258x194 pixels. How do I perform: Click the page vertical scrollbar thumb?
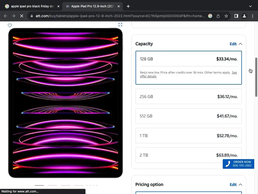(x=256, y=77)
